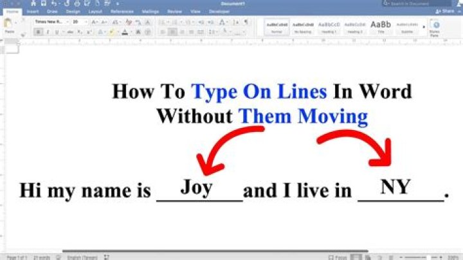Open the Times New Roman font dropdown
Screen dimensions: 463x260
50,22
